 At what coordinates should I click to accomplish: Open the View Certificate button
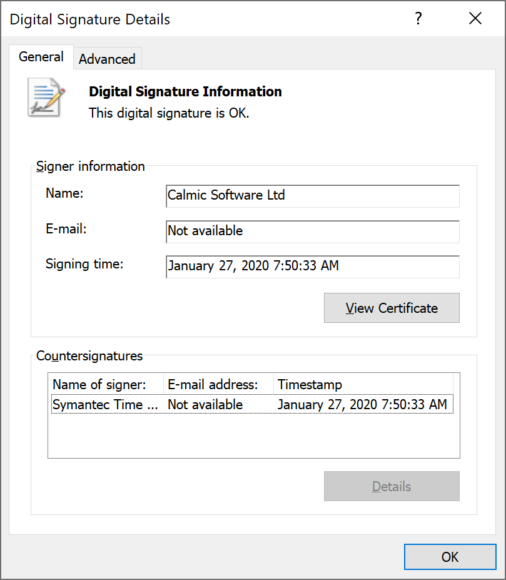pyautogui.click(x=392, y=308)
